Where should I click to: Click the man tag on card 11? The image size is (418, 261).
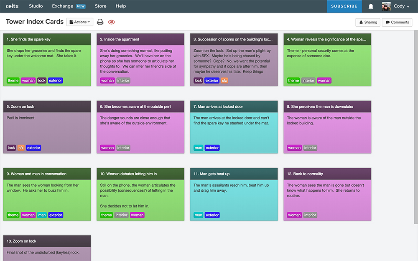click(198, 215)
